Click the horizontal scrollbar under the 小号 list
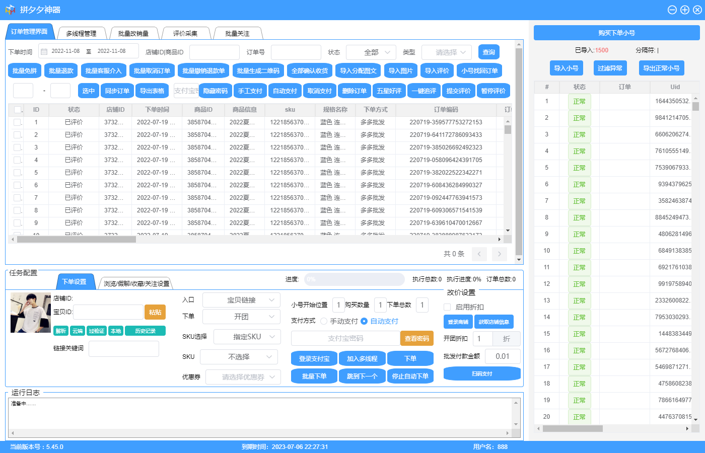 [x=573, y=428]
